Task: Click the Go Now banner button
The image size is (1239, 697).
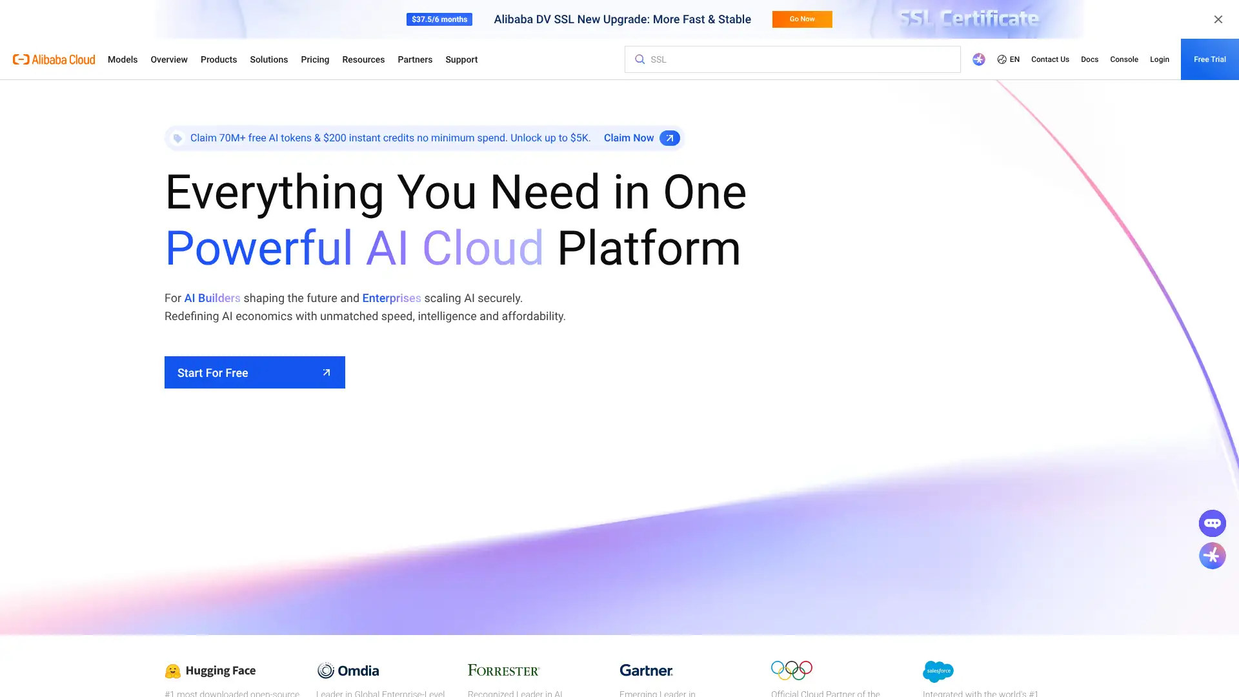Action: 802,19
